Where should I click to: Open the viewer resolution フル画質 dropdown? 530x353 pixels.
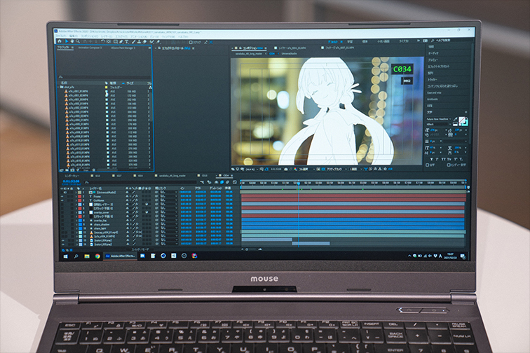pyautogui.click(x=306, y=169)
